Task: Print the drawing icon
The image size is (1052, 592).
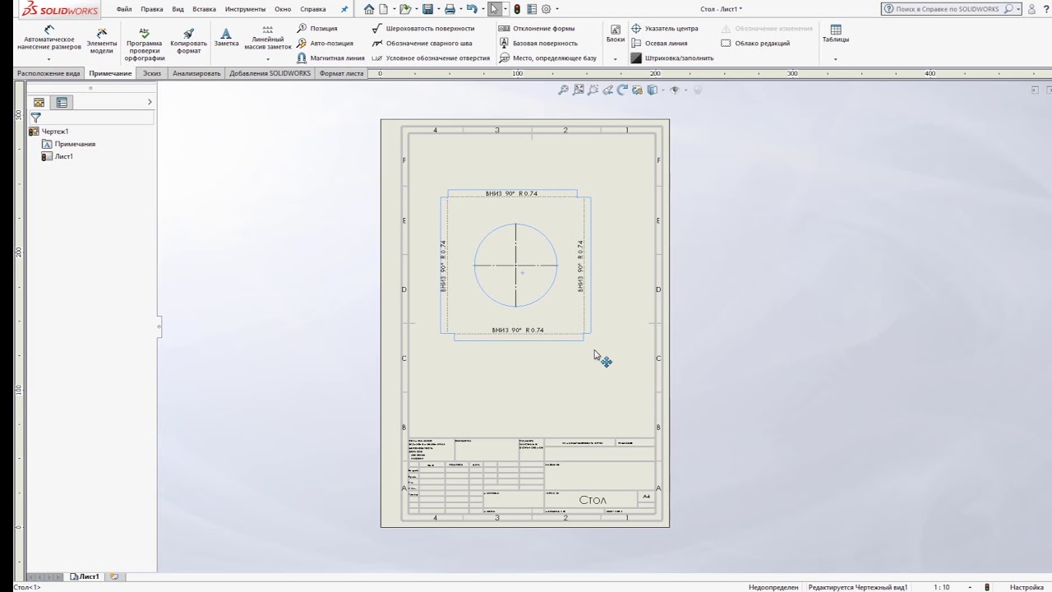Action: click(x=450, y=9)
